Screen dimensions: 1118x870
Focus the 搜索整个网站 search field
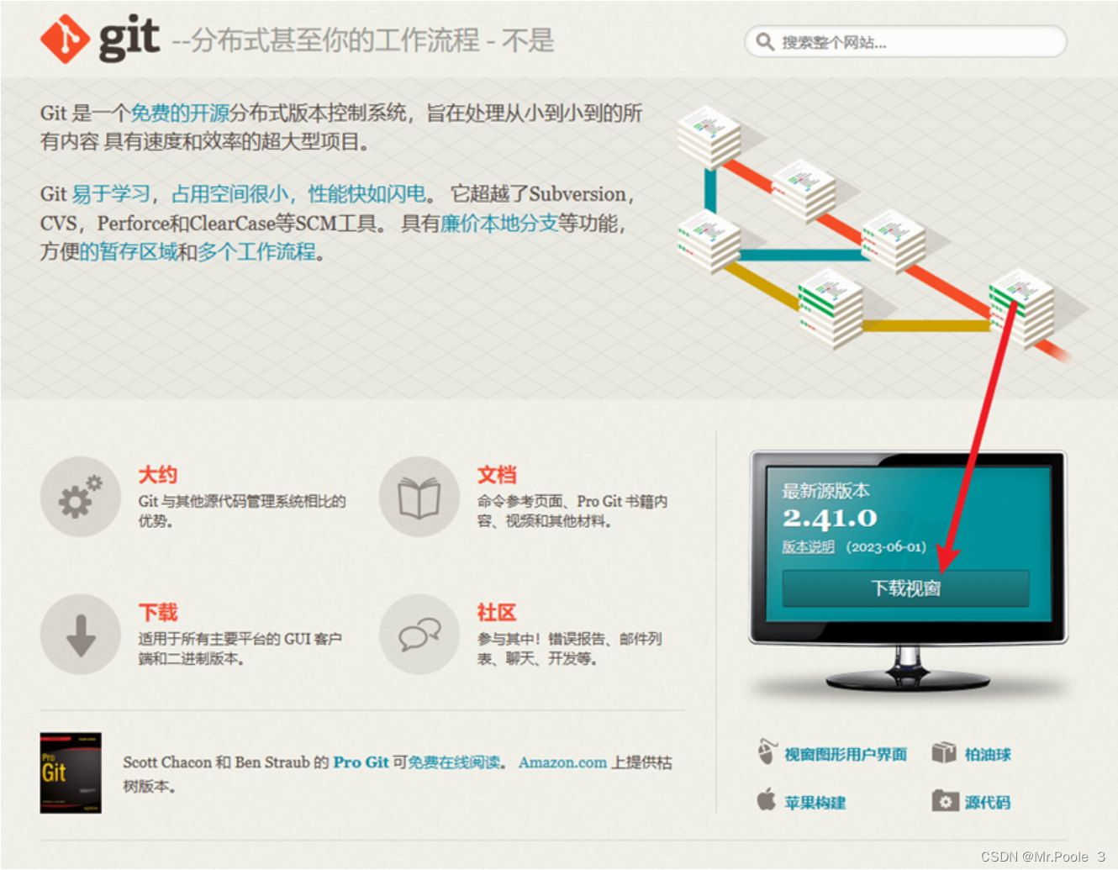pos(905,41)
